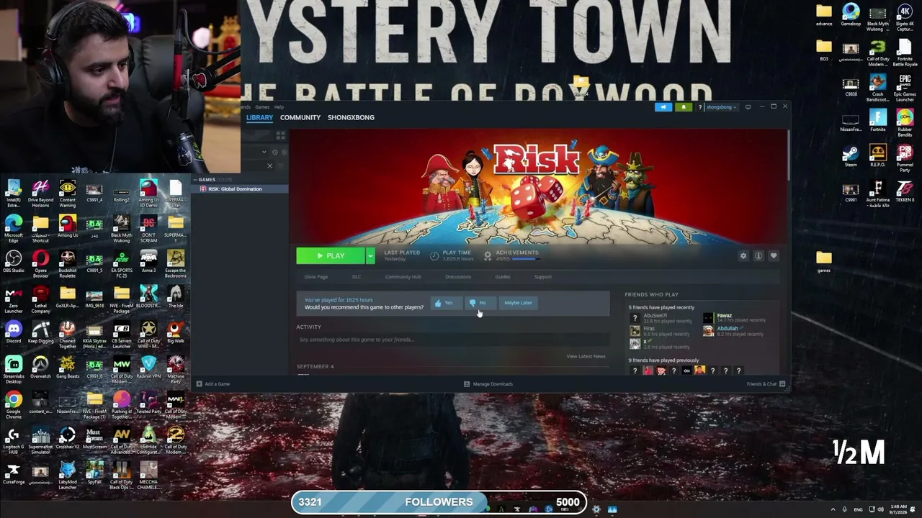Click the recent games clock icon

[x=274, y=152]
